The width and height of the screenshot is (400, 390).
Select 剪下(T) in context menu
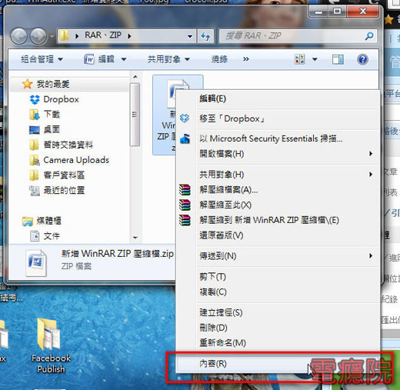278,277
